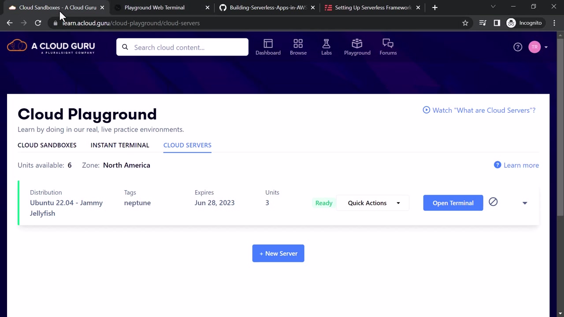Expand the Quick Actions dropdown
The image size is (564, 317).
pos(373,203)
